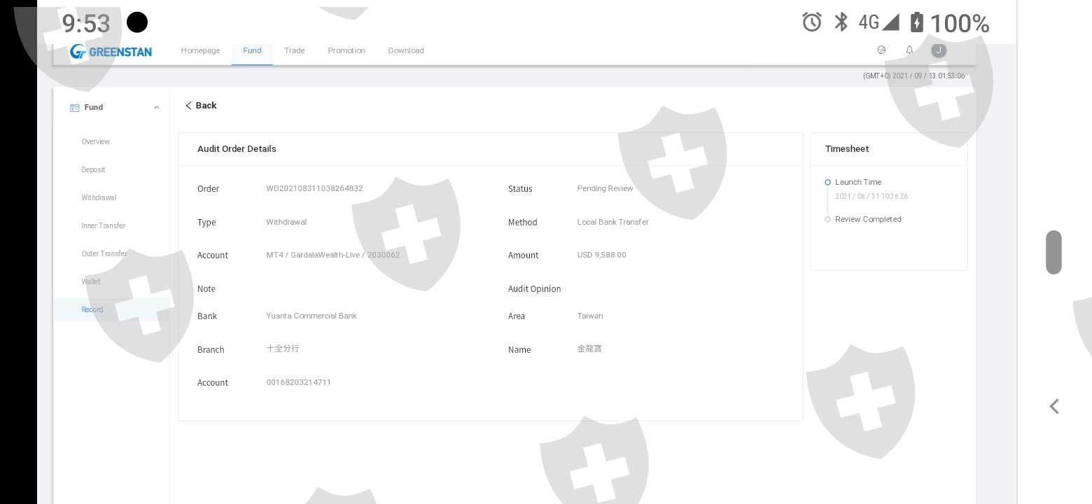Tap the Bluetooth status icon
This screenshot has height=504, width=1092.
coord(841,22)
